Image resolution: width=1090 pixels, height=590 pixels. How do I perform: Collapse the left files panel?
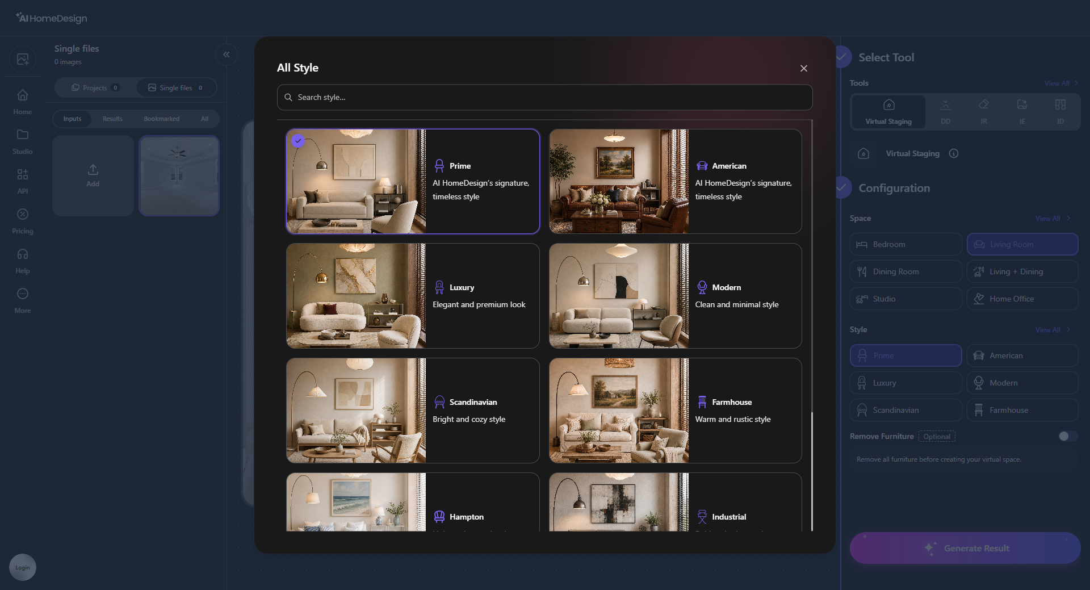coord(227,55)
